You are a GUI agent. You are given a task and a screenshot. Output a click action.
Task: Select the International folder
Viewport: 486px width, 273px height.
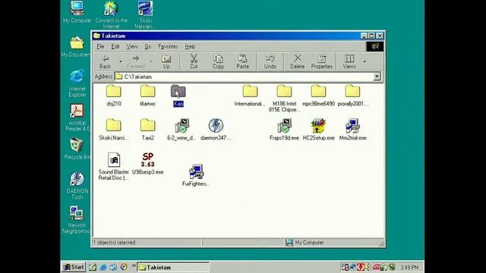tap(250, 96)
